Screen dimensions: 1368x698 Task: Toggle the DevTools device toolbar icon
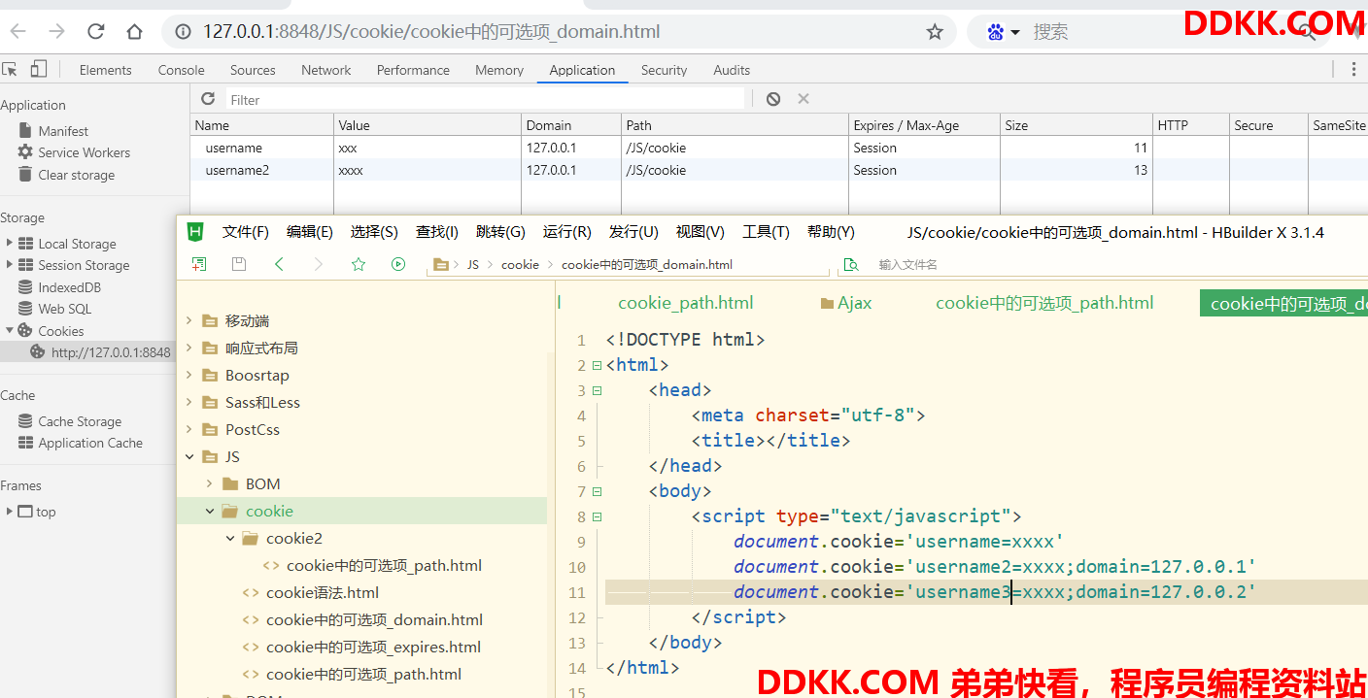pos(39,69)
